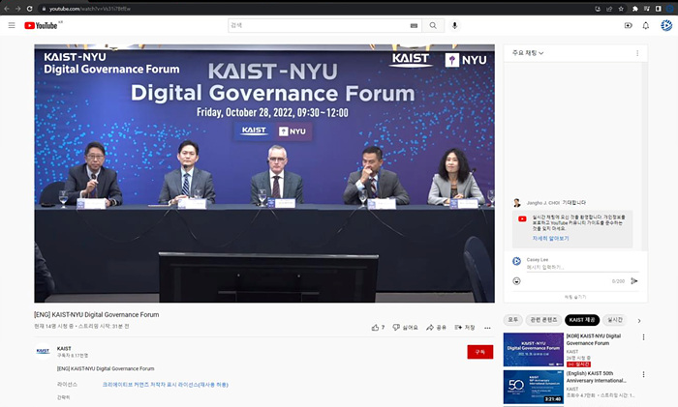Open the create video icon
The width and height of the screenshot is (678, 407).
pos(629,25)
